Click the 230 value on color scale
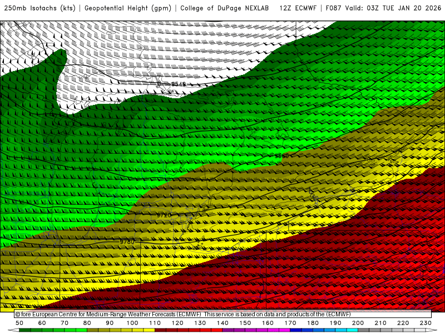Viewport: 445px width, 333px height. [x=426, y=323]
